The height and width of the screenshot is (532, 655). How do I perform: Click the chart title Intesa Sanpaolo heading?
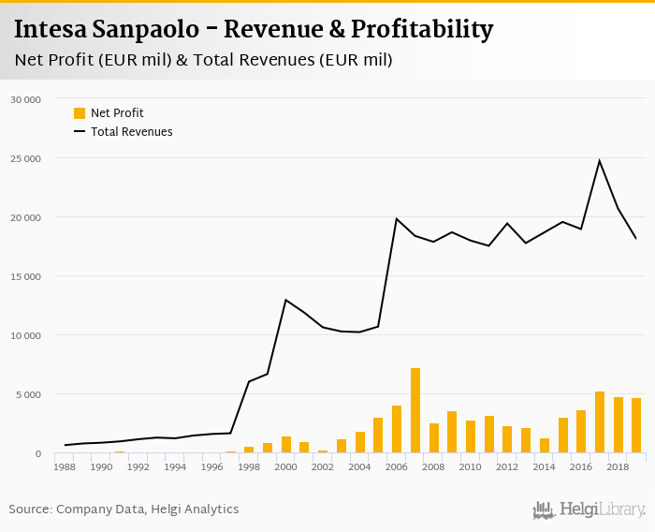(253, 30)
